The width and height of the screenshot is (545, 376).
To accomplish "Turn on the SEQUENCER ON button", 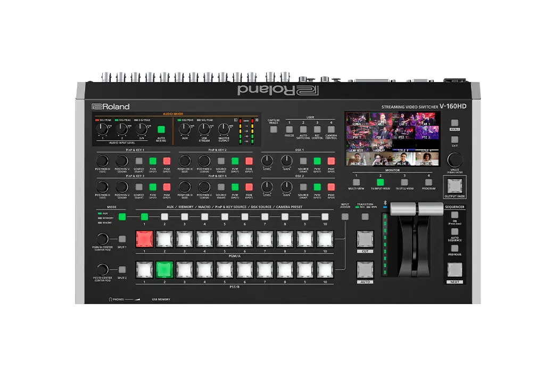I will point(455,215).
